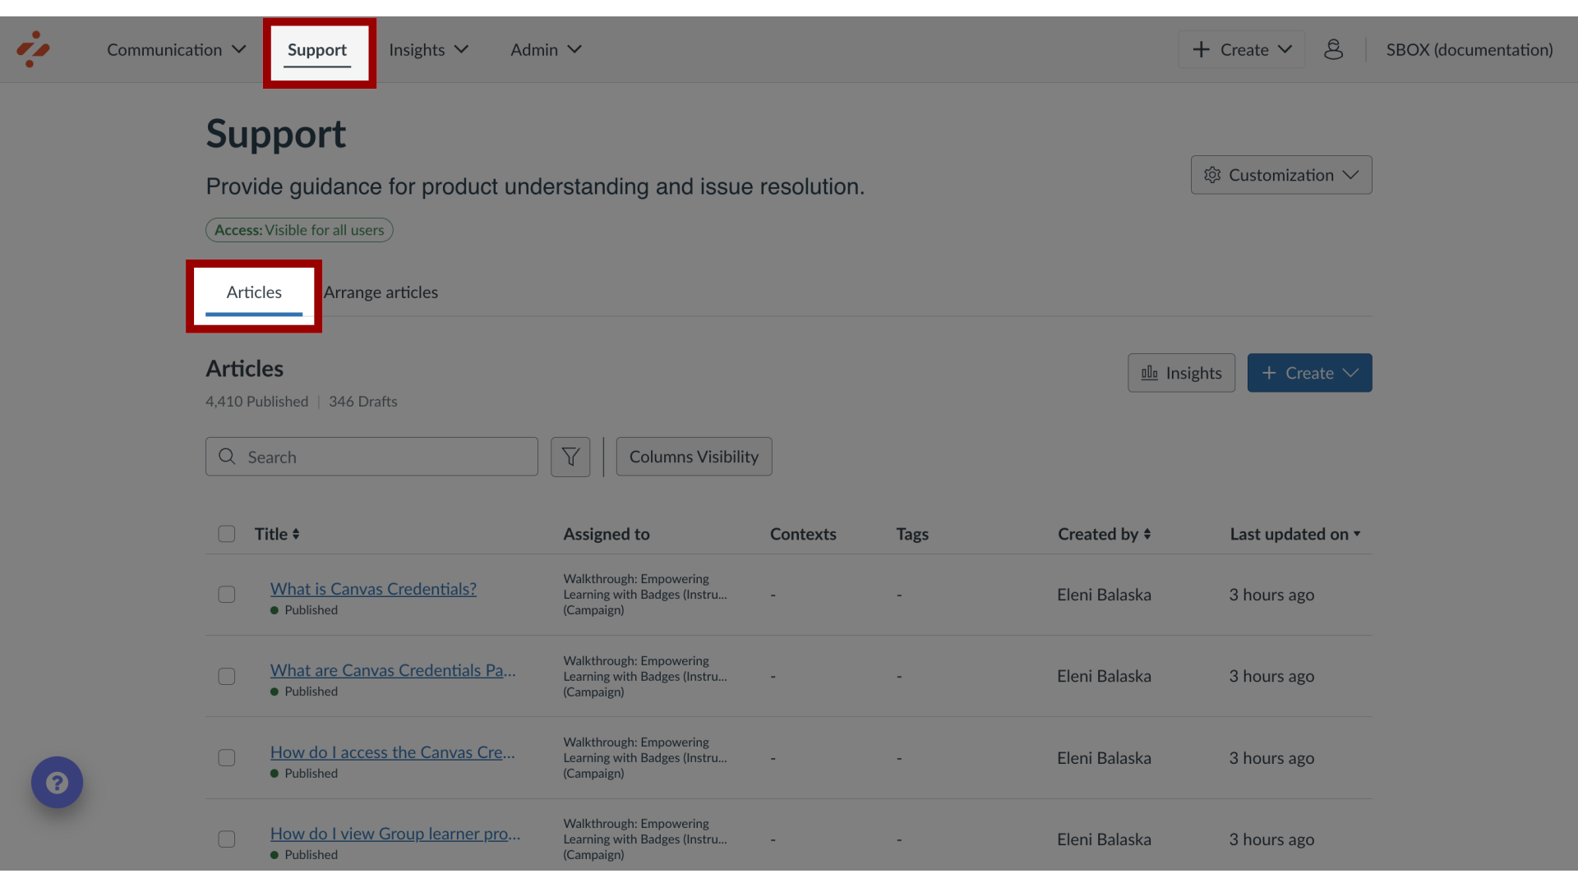Switch to the Articles tab
1578x887 pixels.
(254, 293)
